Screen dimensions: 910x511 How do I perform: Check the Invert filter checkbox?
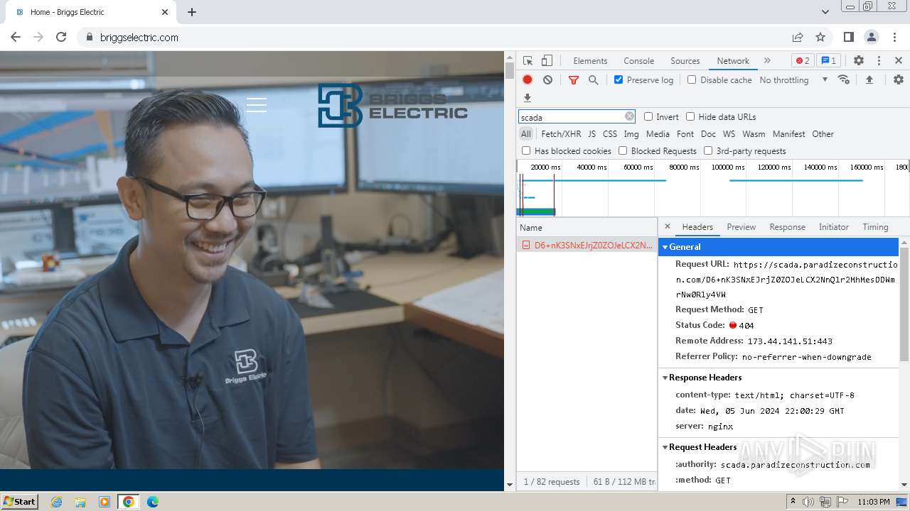coord(648,117)
